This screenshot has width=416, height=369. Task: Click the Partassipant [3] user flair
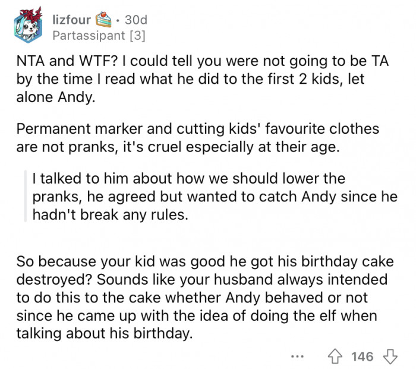click(98, 36)
